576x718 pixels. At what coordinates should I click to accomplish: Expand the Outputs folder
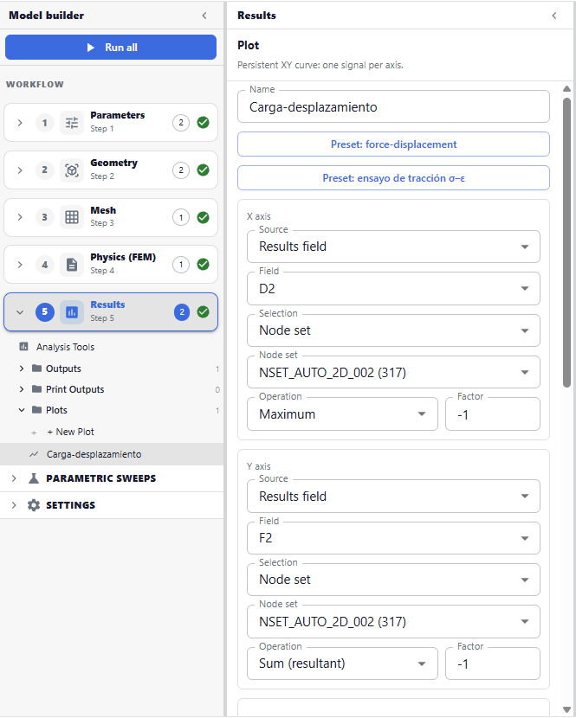pyautogui.click(x=22, y=369)
